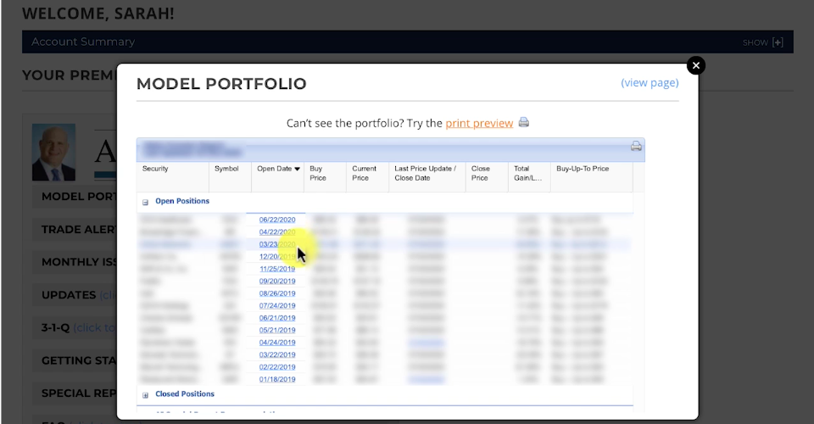Click SHOW [+] on the Account Summary bar

(x=762, y=42)
